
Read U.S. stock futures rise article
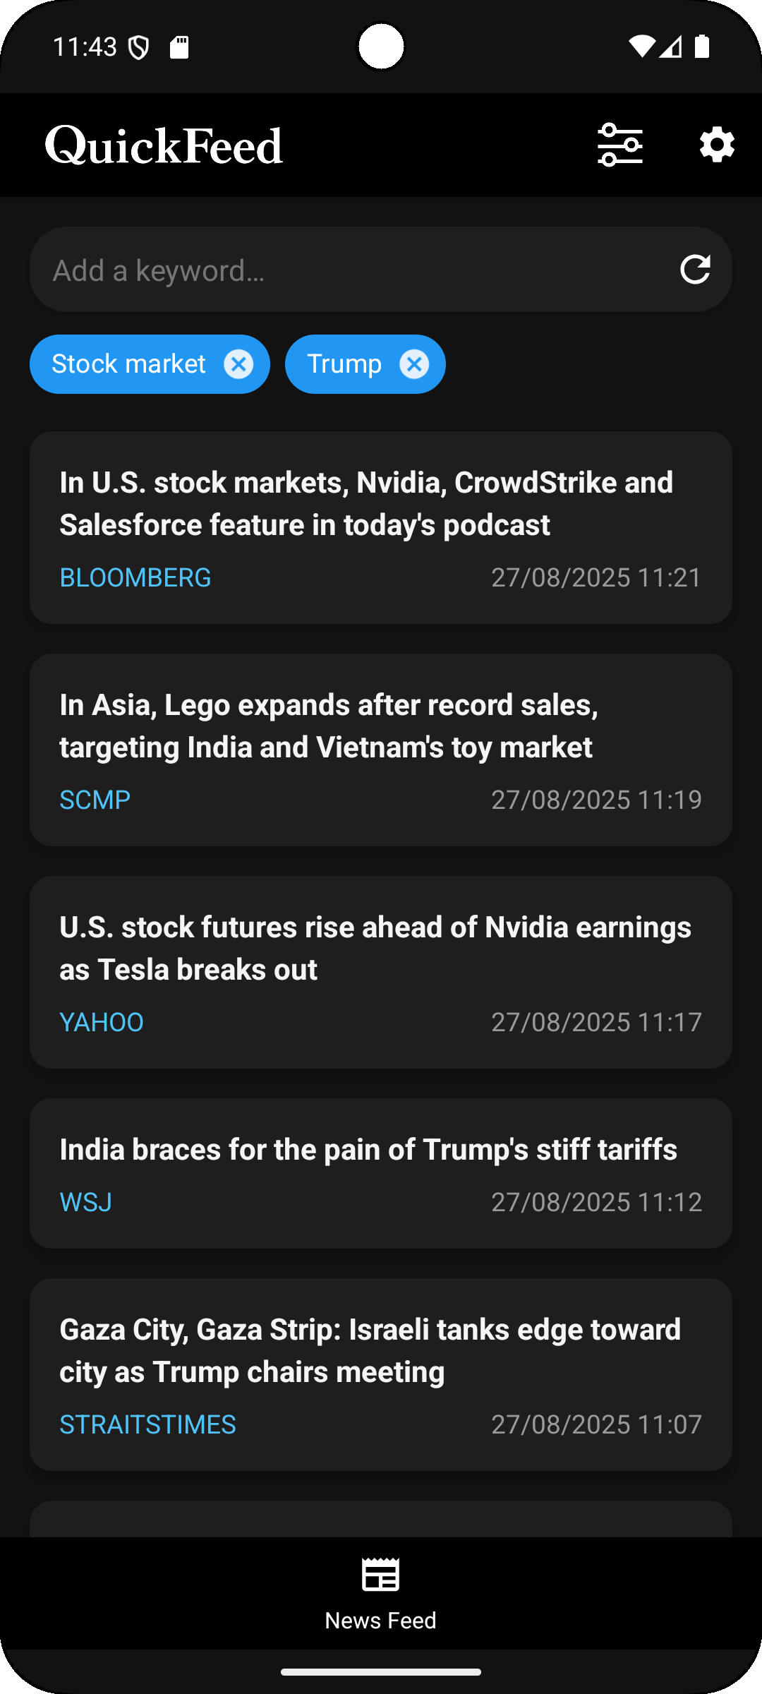click(x=375, y=948)
